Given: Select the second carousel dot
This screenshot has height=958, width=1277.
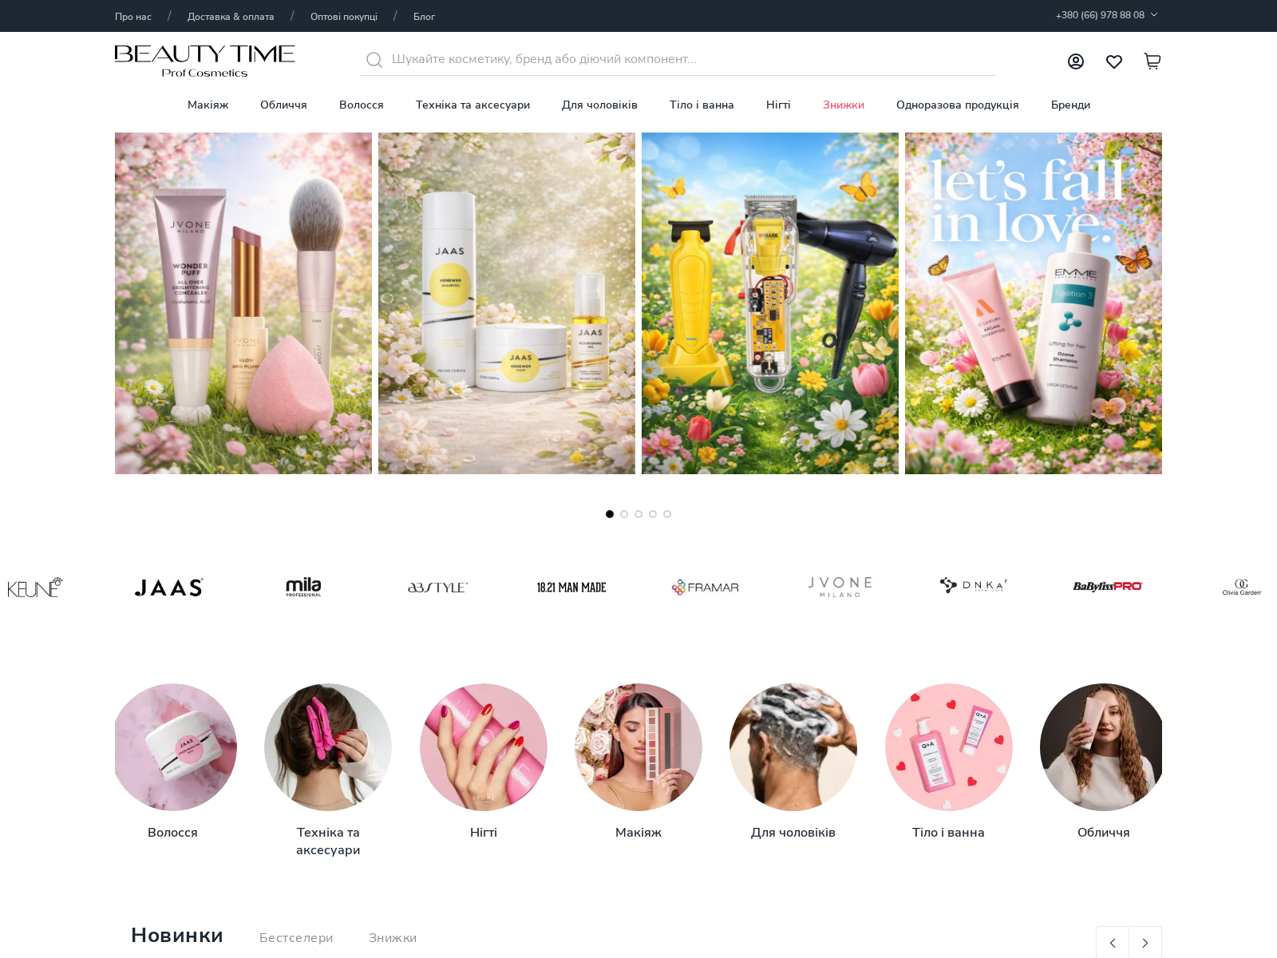Looking at the screenshot, I should 624,514.
